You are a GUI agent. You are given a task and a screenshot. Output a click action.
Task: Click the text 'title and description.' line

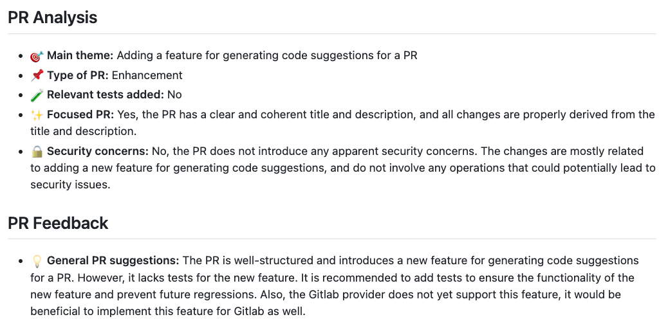point(83,131)
